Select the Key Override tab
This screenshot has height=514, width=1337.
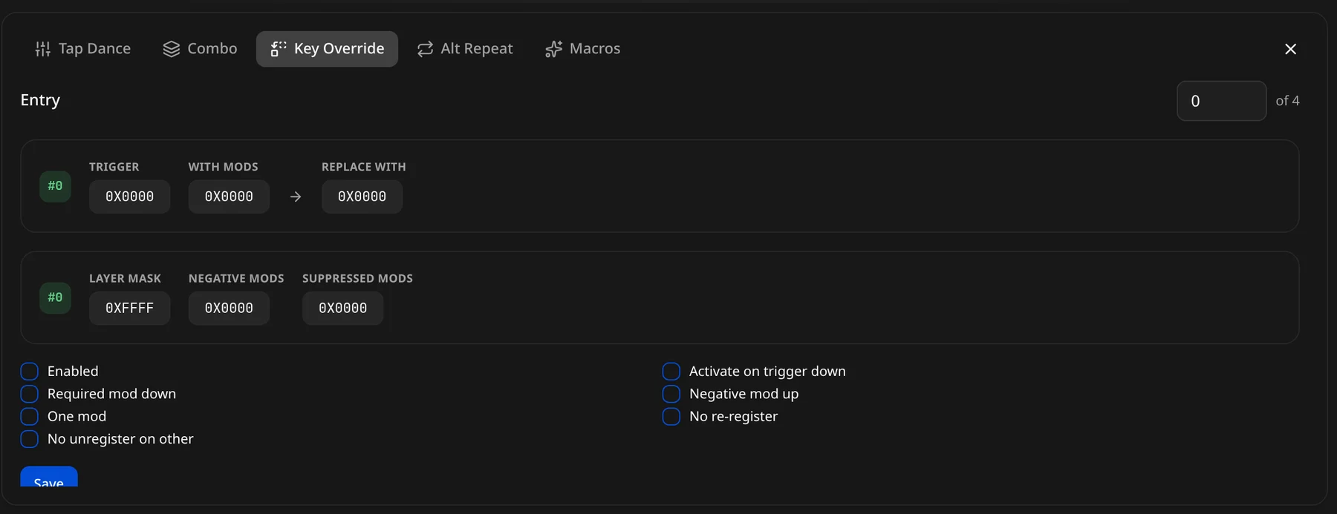tap(327, 49)
